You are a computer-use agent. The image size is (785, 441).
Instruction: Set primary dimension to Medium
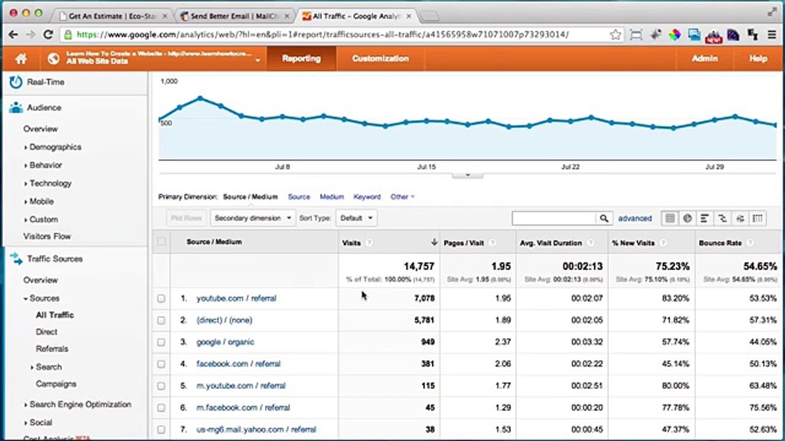pyautogui.click(x=332, y=197)
